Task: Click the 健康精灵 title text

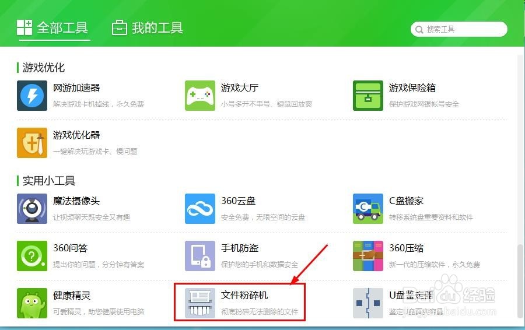Action: (72, 295)
